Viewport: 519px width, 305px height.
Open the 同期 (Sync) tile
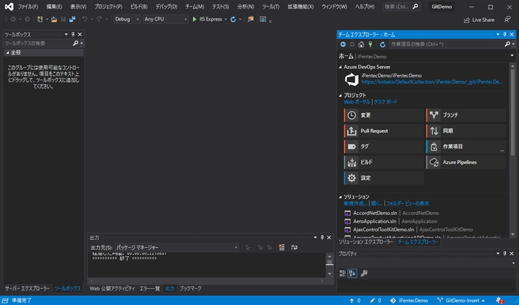coord(466,131)
